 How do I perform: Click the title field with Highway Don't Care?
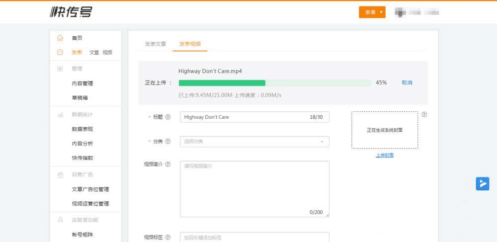pos(254,117)
